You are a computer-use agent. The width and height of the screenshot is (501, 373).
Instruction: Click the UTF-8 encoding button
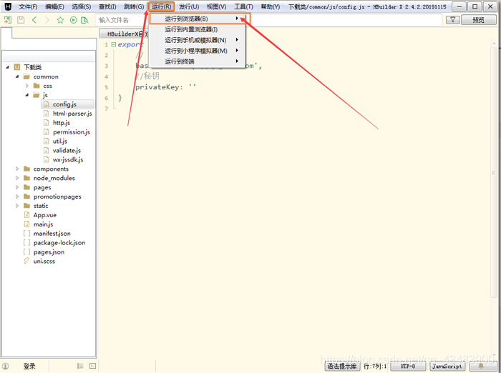408,366
